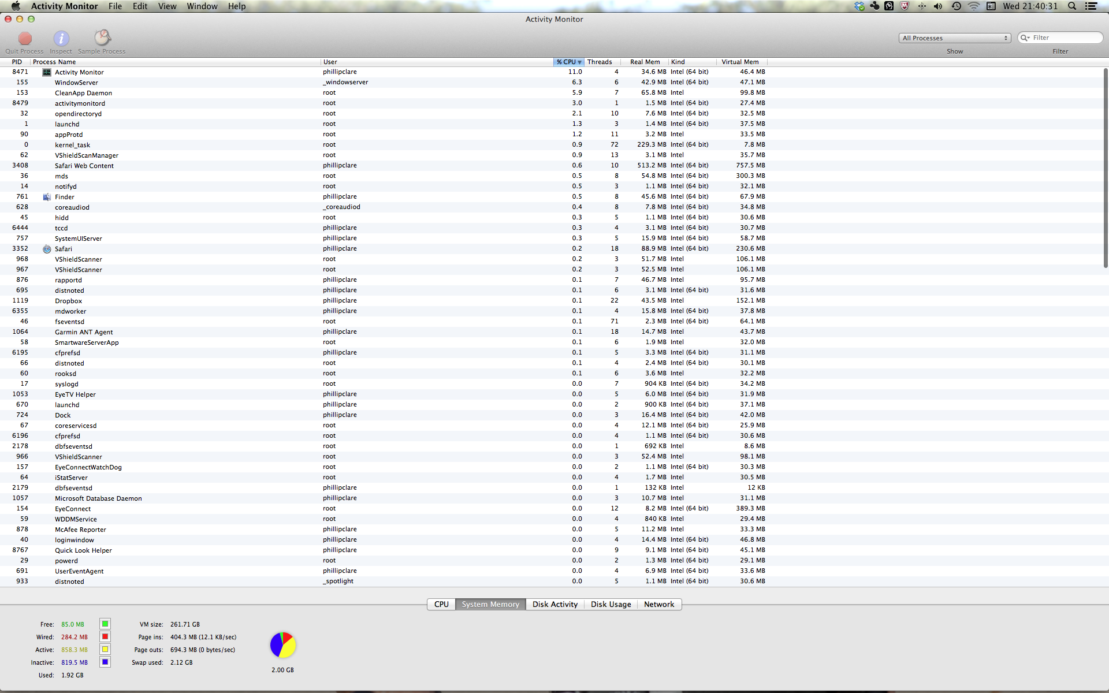Image resolution: width=1109 pixels, height=693 pixels.
Task: Click the Quit Process stop icon
Action: tap(25, 39)
